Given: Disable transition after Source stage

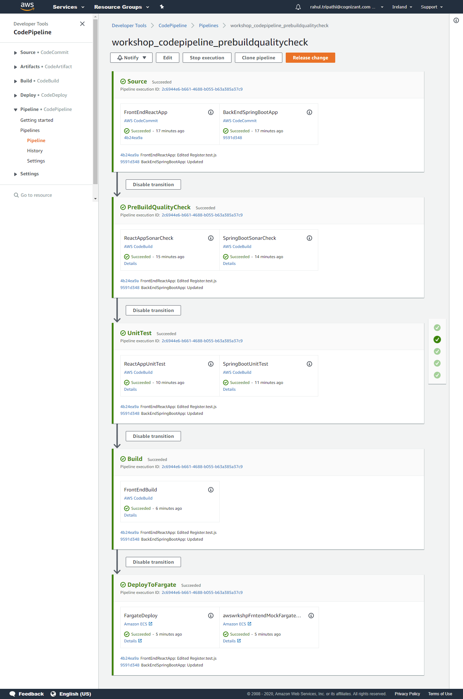Looking at the screenshot, I should pos(153,185).
